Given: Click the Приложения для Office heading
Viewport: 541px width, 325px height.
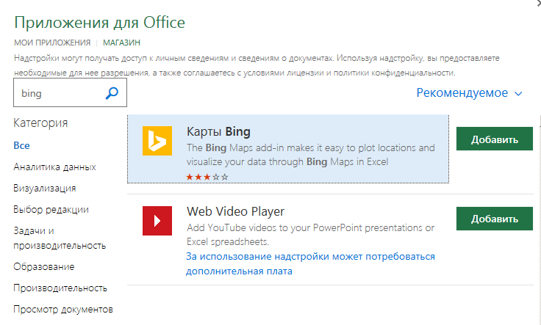Looking at the screenshot, I should coord(100,23).
